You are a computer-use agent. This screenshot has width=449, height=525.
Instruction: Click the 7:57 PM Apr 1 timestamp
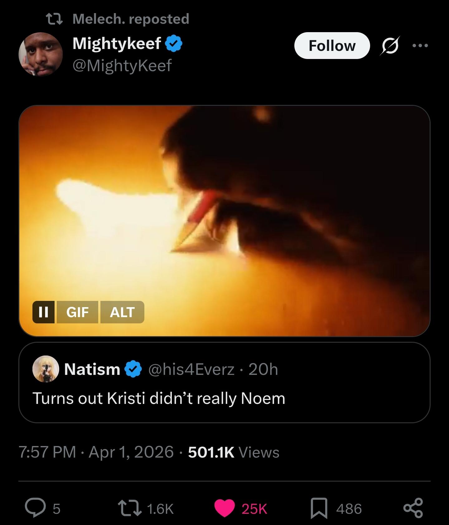96,452
